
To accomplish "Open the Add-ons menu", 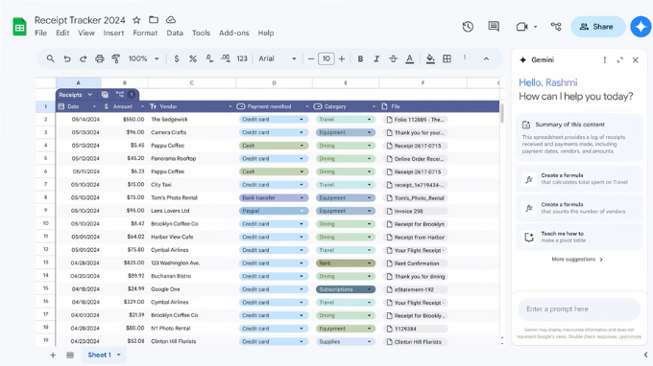I will 234,33.
